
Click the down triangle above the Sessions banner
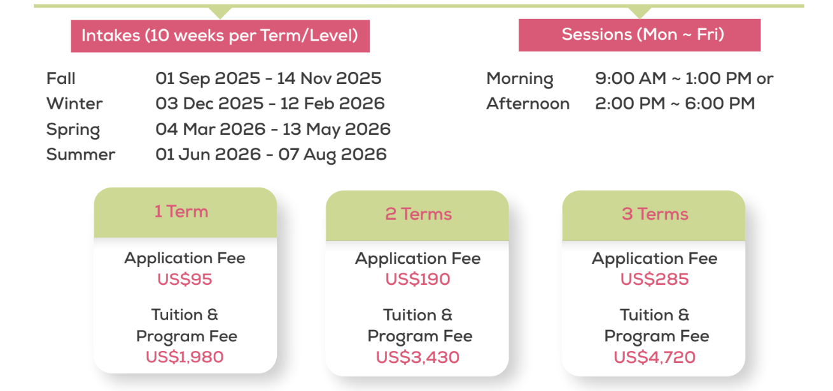[x=640, y=13]
